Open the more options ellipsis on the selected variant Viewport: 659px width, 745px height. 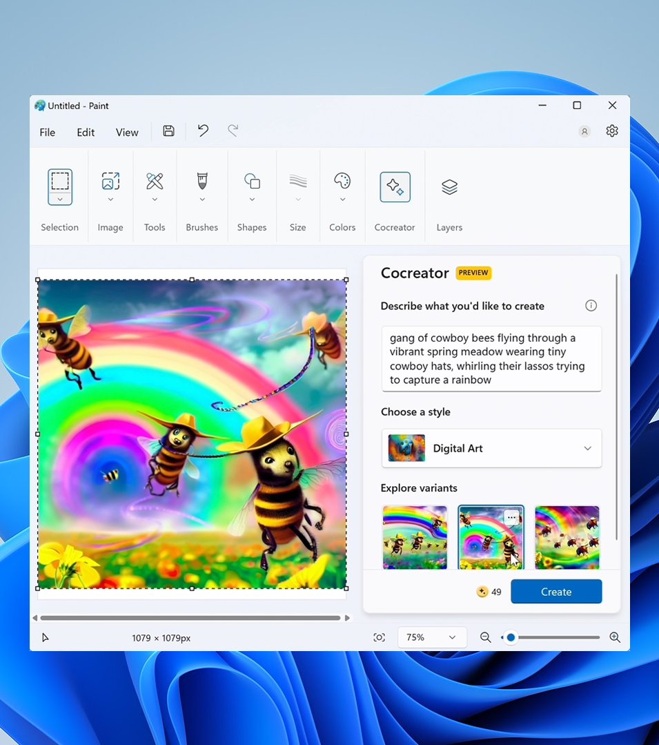click(x=511, y=517)
